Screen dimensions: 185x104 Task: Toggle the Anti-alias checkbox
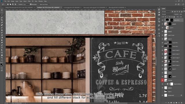(x=31, y=4)
